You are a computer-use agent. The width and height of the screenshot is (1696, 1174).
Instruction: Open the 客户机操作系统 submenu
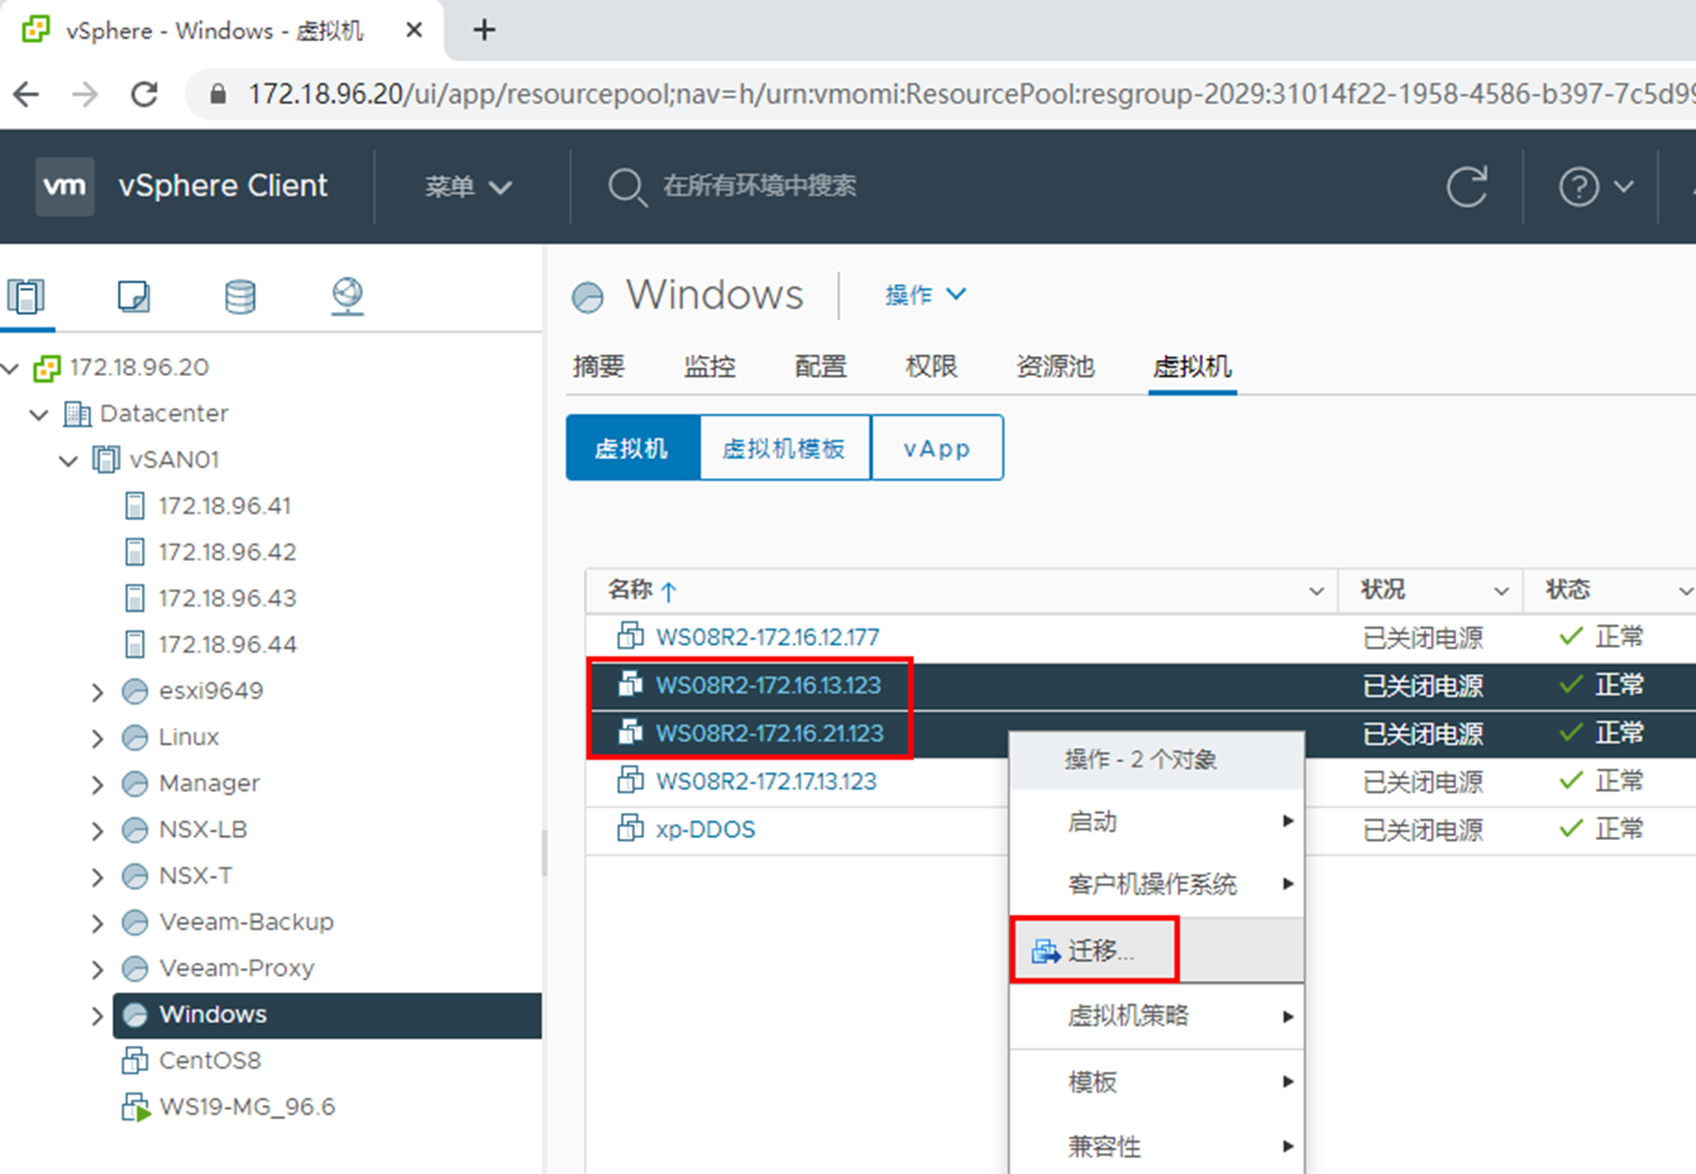coord(1157,884)
